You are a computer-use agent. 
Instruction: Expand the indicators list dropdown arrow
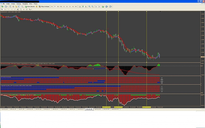pos(104,7)
